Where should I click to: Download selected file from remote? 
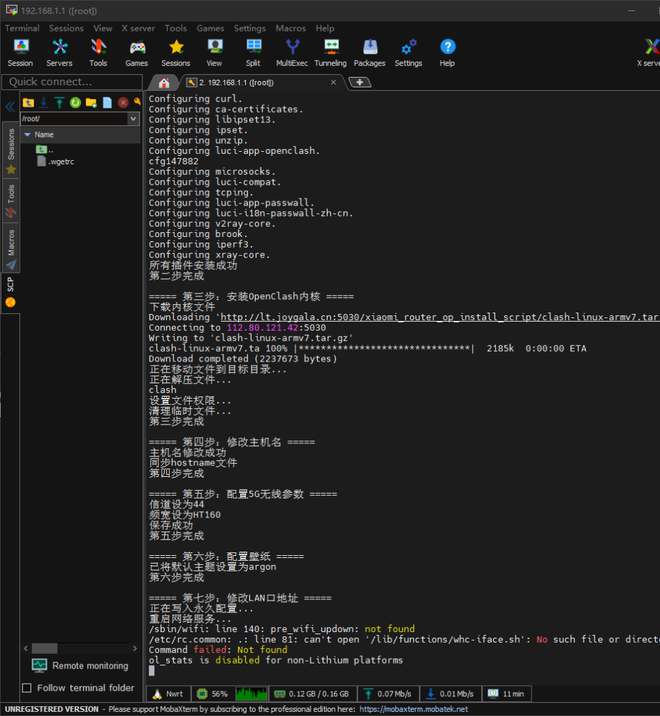point(44,103)
